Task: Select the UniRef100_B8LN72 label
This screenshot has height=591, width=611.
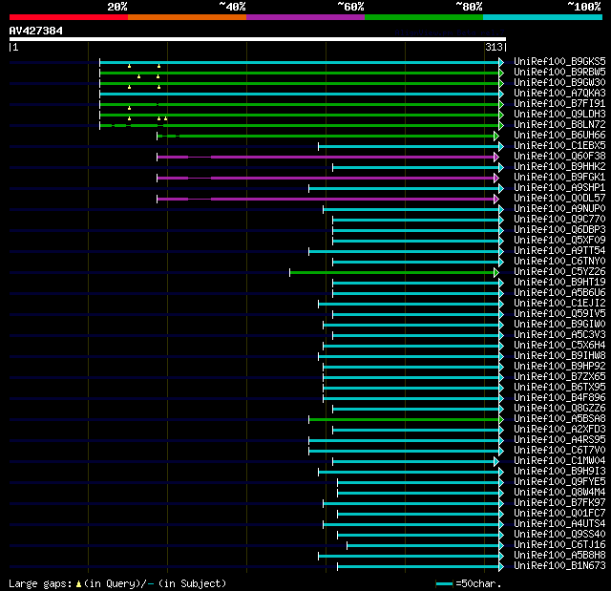Action: (x=559, y=125)
